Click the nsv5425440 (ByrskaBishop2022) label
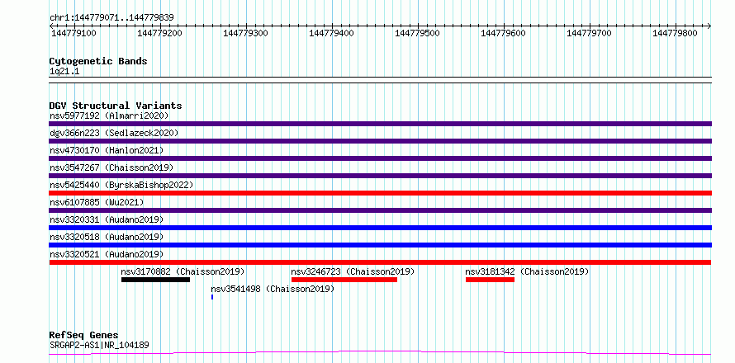 121,185
